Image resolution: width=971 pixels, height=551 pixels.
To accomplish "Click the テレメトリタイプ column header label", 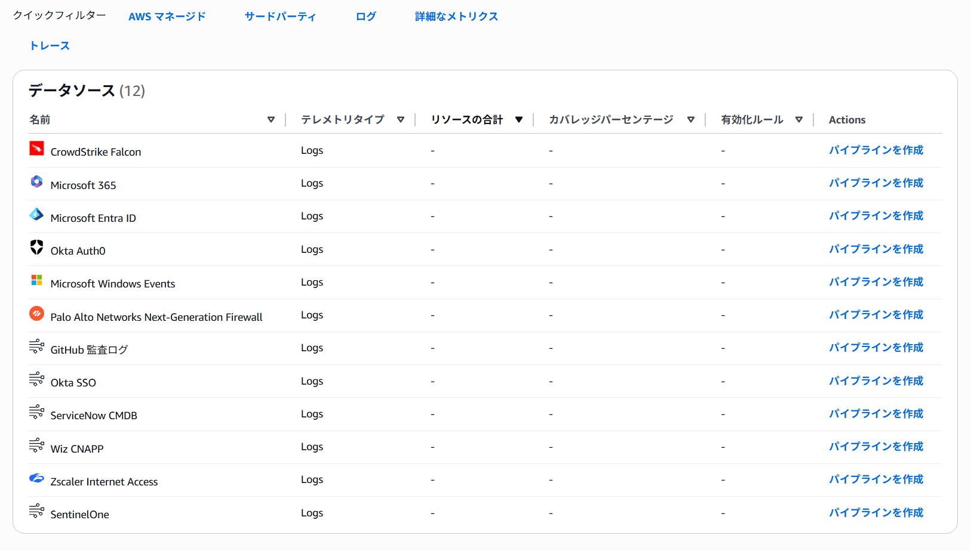I will pyautogui.click(x=343, y=120).
